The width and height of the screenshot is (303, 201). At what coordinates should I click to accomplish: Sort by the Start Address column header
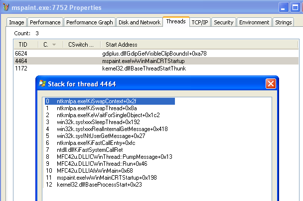(199, 45)
